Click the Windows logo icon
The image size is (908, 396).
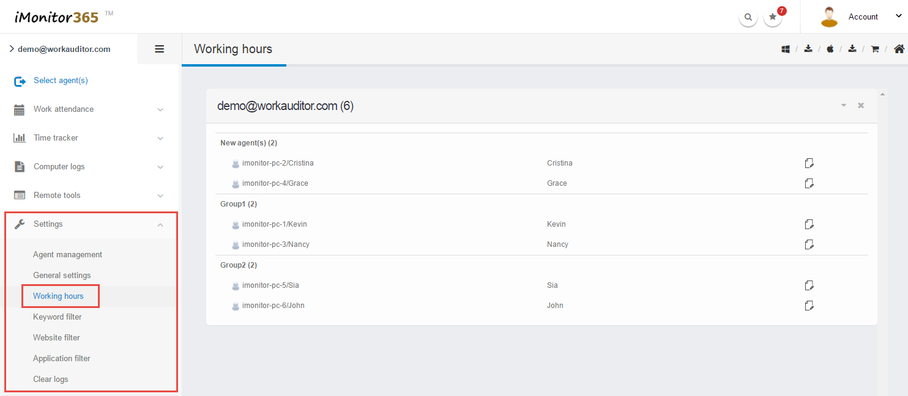coord(786,50)
